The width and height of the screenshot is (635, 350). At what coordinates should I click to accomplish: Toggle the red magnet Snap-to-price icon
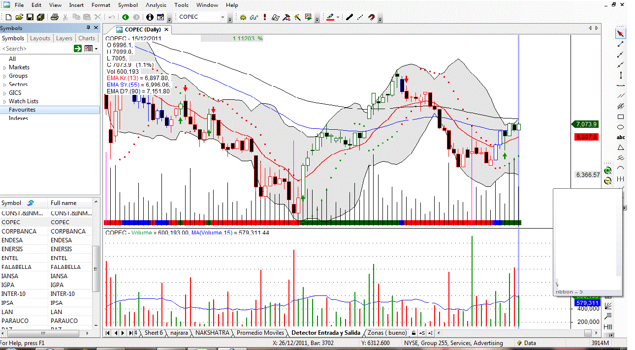point(371,17)
